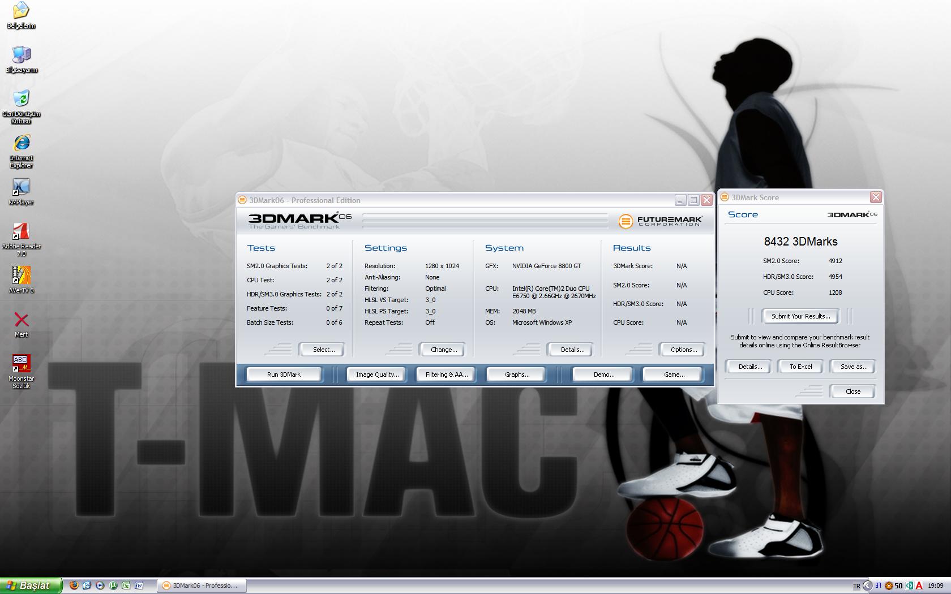Click the resolution value 1280 x 1024
This screenshot has width=951, height=594.
(x=442, y=266)
